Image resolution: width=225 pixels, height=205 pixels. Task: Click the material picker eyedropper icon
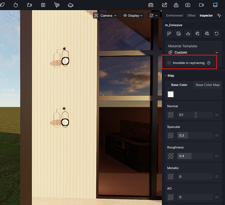pos(169,34)
